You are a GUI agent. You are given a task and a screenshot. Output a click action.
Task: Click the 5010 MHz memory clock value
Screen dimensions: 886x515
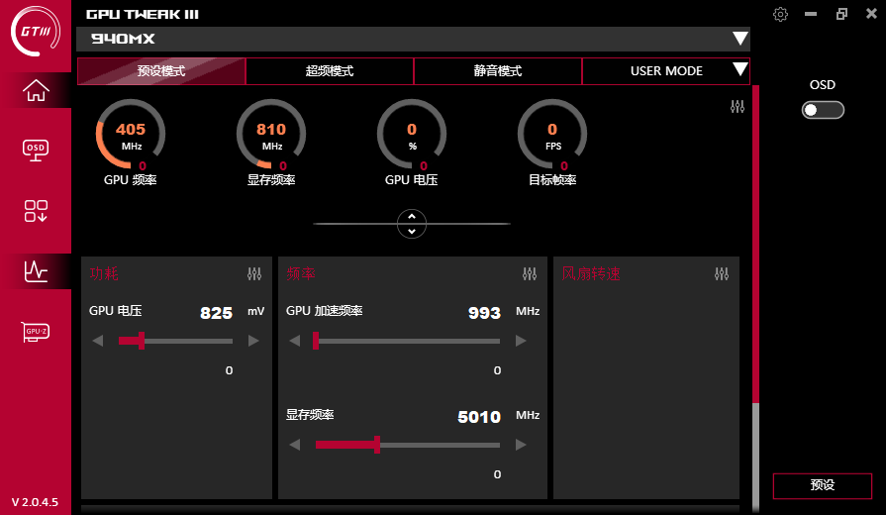[479, 417]
